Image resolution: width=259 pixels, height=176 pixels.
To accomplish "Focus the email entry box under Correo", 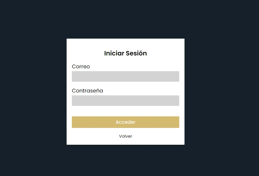I will pos(125,76).
